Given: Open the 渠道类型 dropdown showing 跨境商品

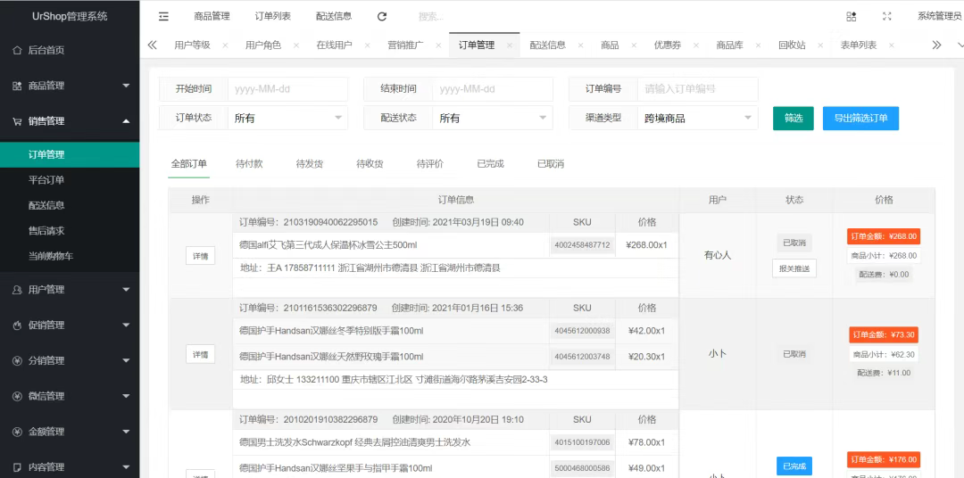Looking at the screenshot, I should click(x=697, y=118).
